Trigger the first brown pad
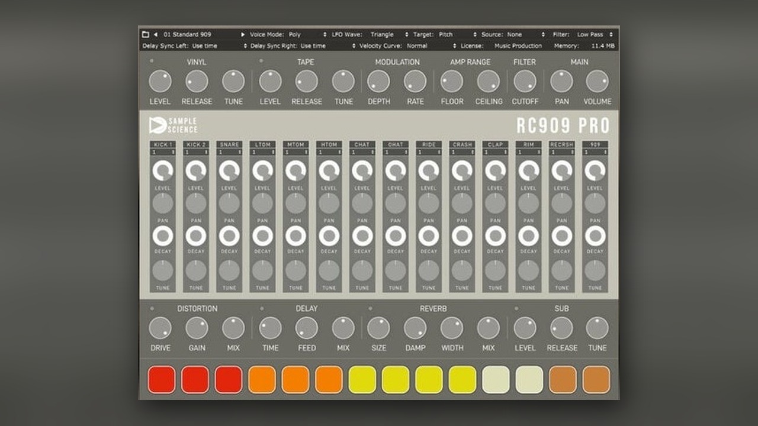Image resolution: width=758 pixels, height=426 pixels. tap(563, 380)
